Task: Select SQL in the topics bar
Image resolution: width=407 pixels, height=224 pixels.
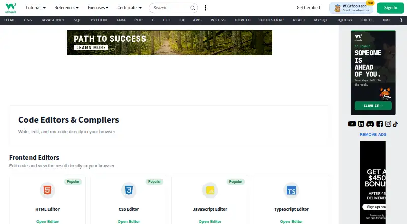Action: (x=78, y=20)
